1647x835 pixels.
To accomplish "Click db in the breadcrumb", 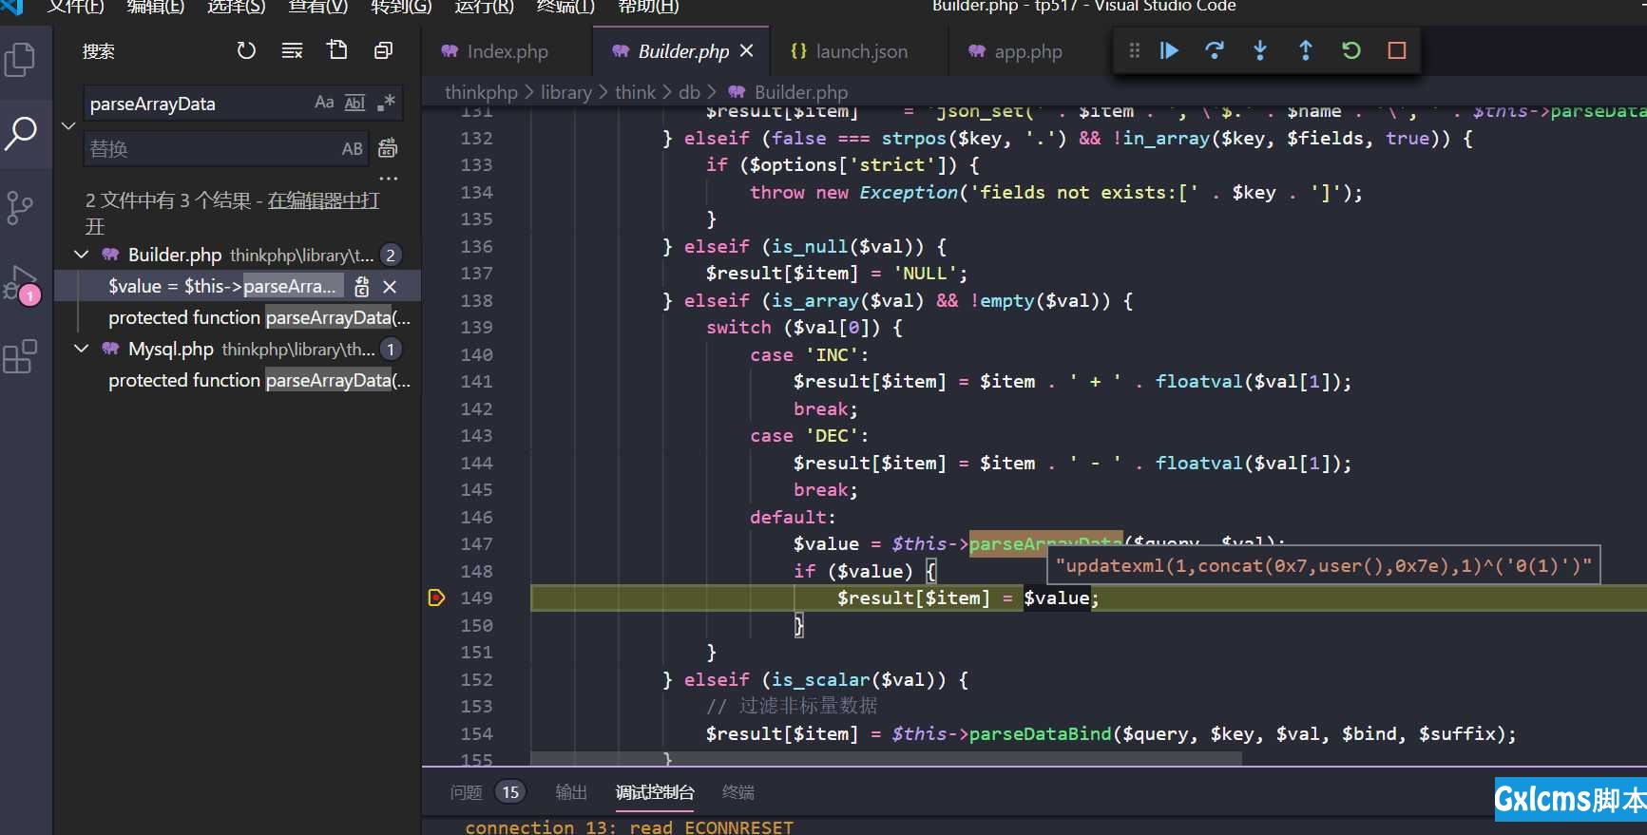I will pos(689,92).
